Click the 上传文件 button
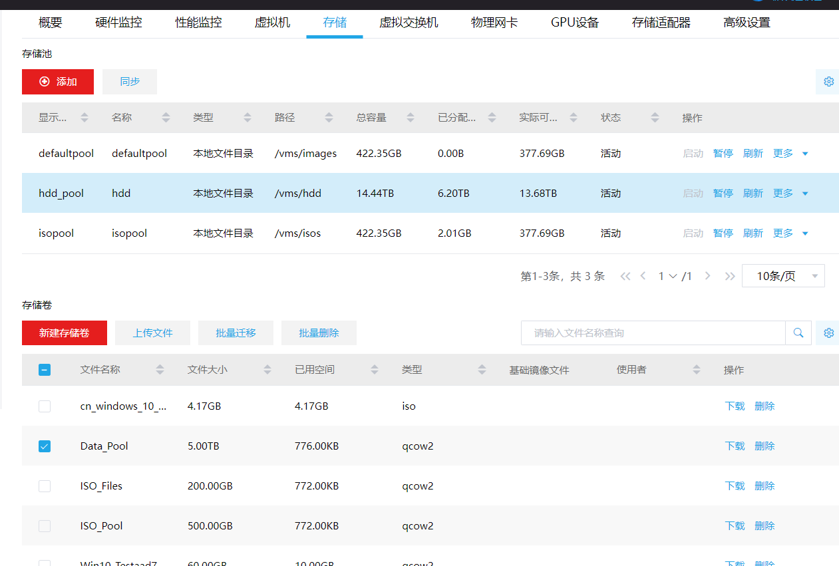 coord(152,333)
